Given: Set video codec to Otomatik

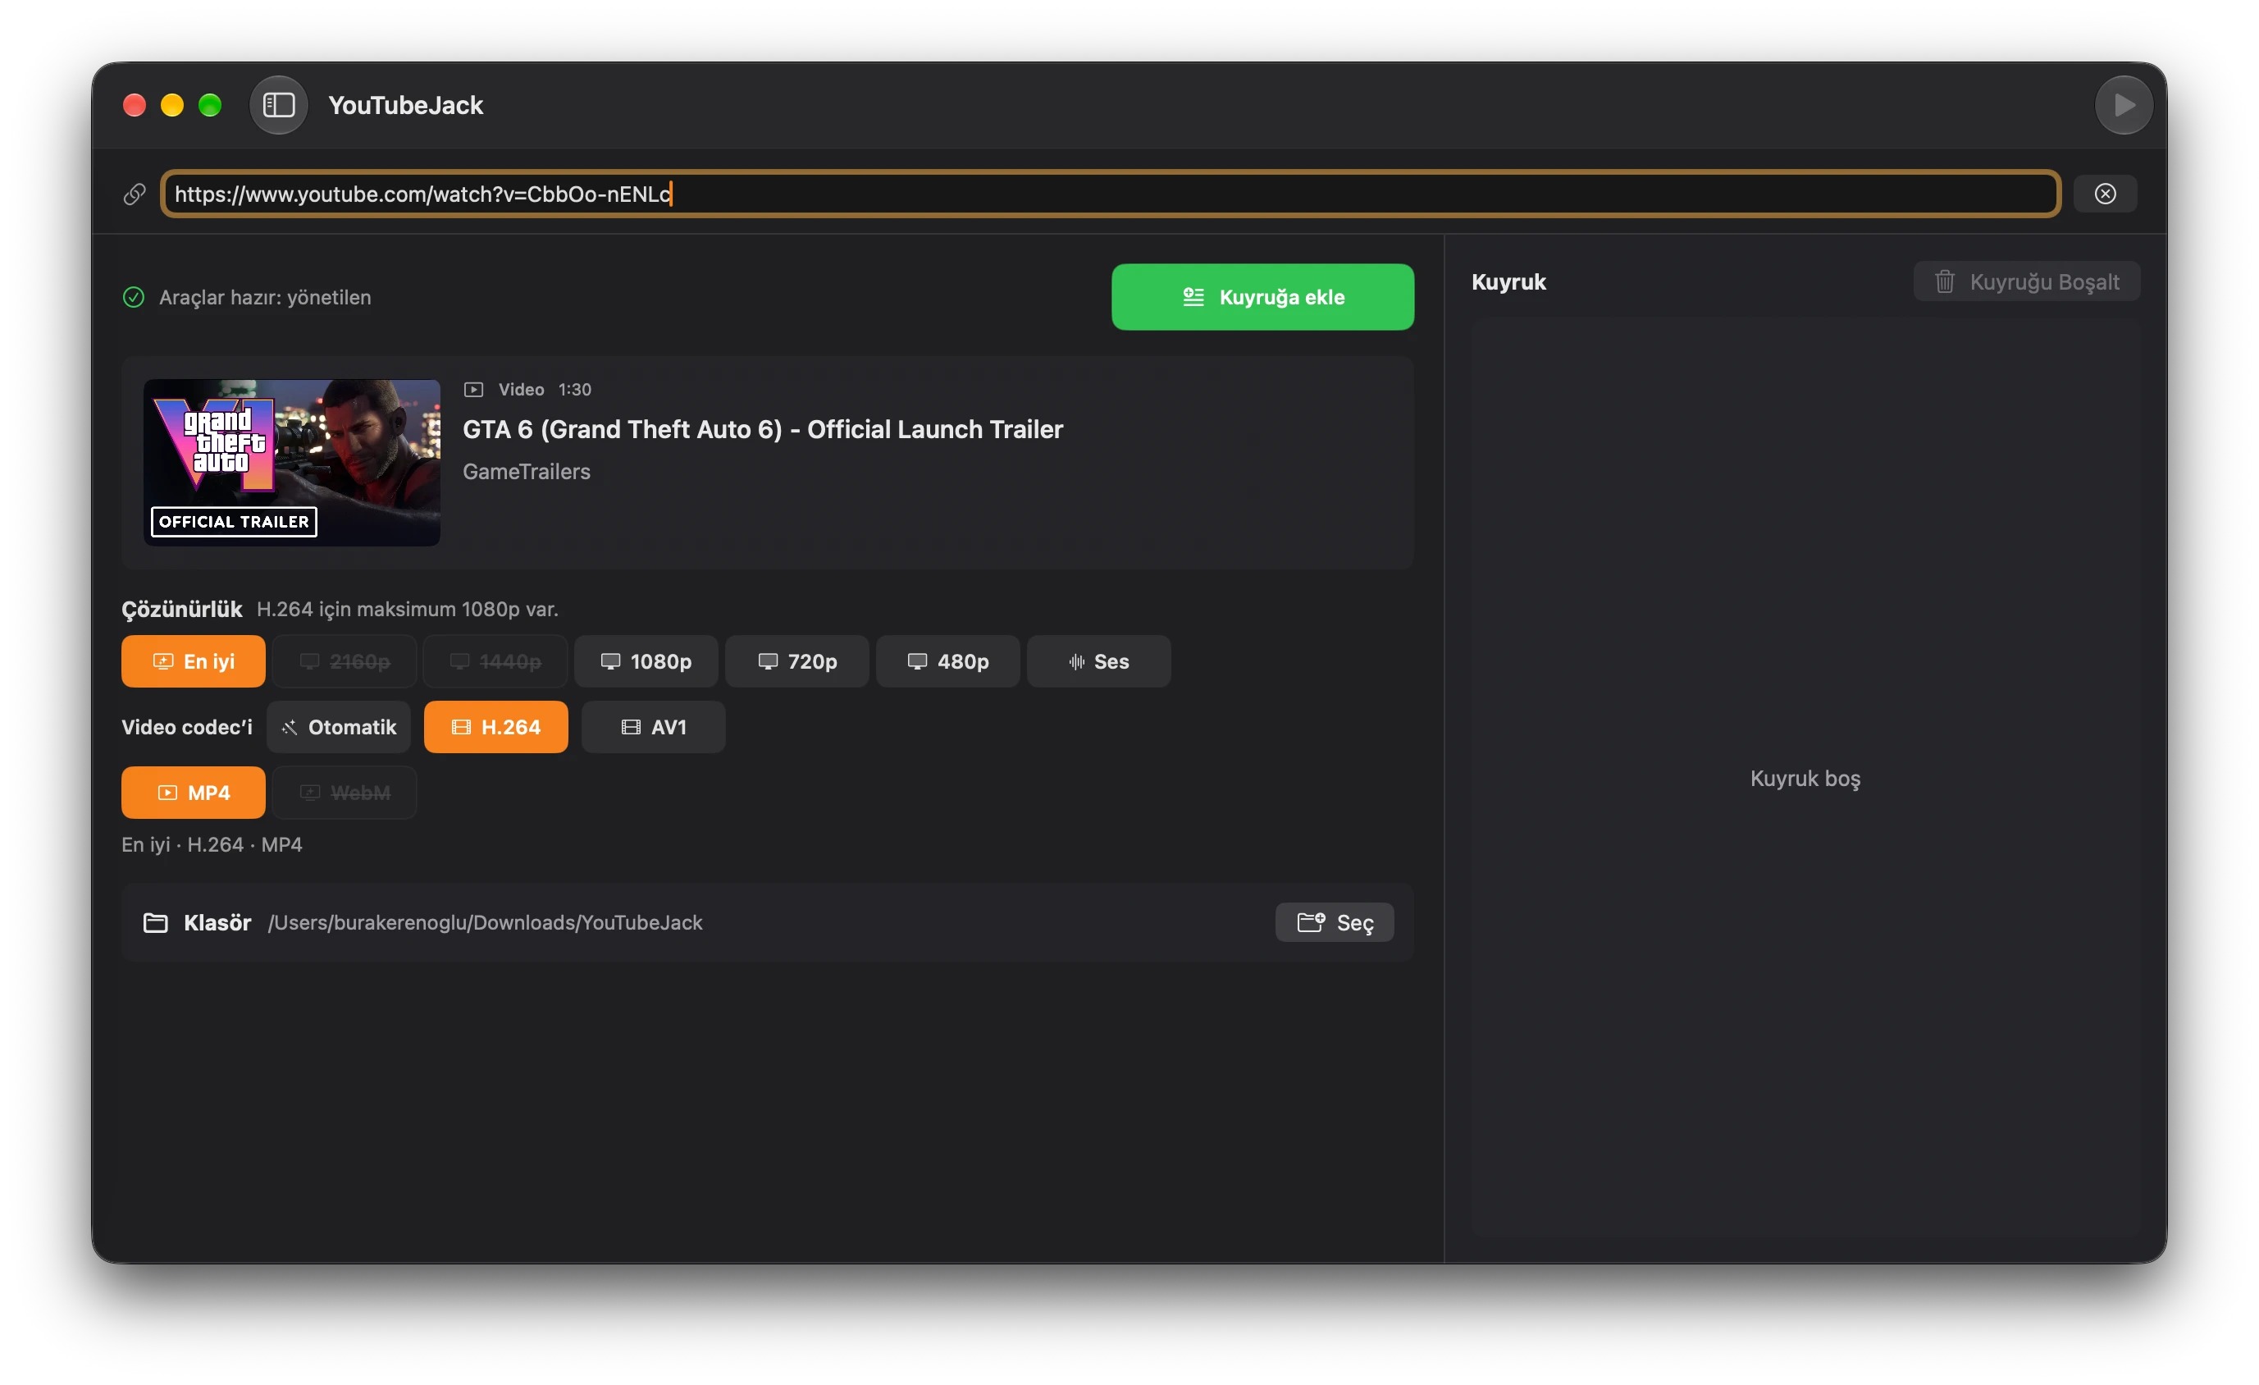Looking at the screenshot, I should coord(338,727).
